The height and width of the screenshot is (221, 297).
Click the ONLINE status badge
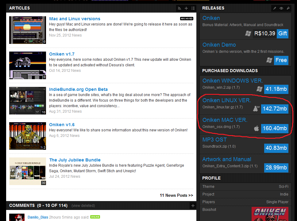[95, 217]
